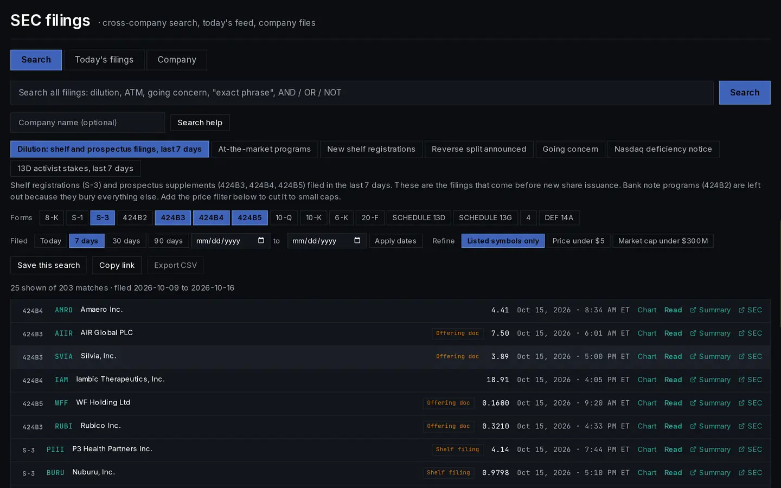781x488 pixels.
Task: Enable the SCHEDULE 13D form filter
Action: coord(419,218)
